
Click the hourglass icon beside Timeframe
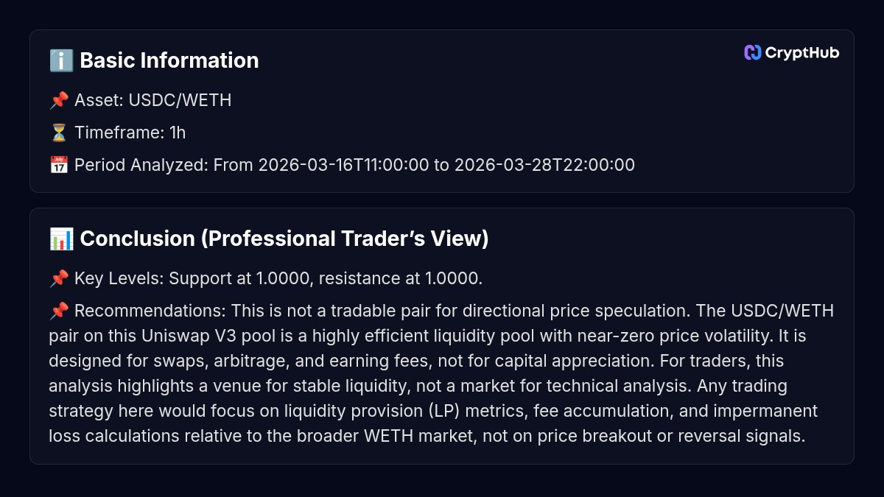(x=59, y=133)
